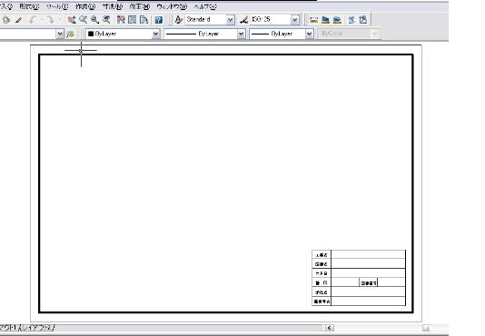Choose the Zoom Window tool
Image resolution: width=485 pixels, height=336 pixels.
[x=94, y=20]
